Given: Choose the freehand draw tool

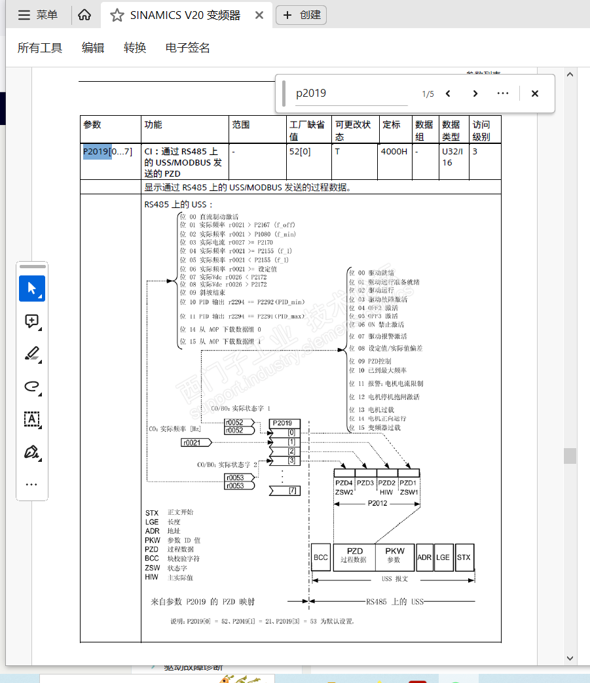Looking at the screenshot, I should pyautogui.click(x=32, y=387).
